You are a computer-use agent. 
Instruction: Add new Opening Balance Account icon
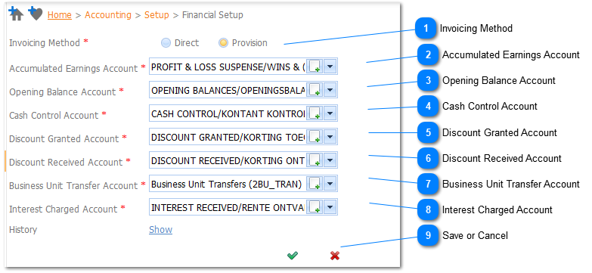click(x=315, y=90)
